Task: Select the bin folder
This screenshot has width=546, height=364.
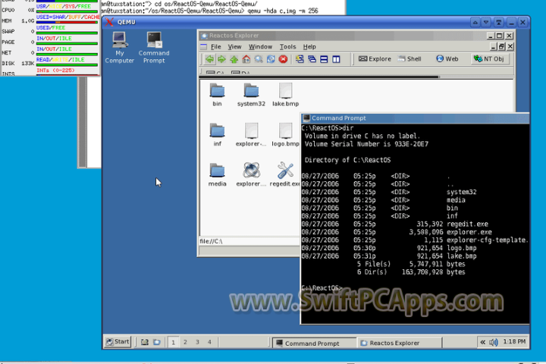Action: tap(217, 95)
